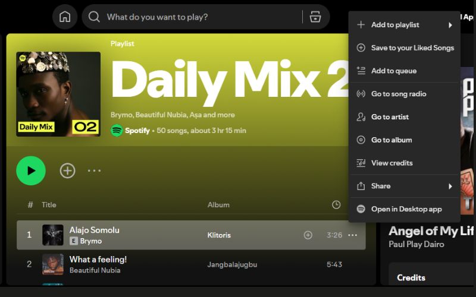The height and width of the screenshot is (297, 476).
Task: Click the Daily Mix 02 cover art
Action: click(x=58, y=94)
